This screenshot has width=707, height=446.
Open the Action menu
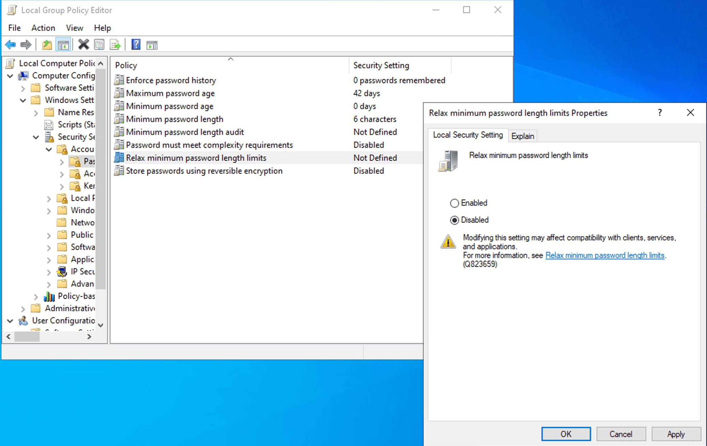tap(43, 28)
